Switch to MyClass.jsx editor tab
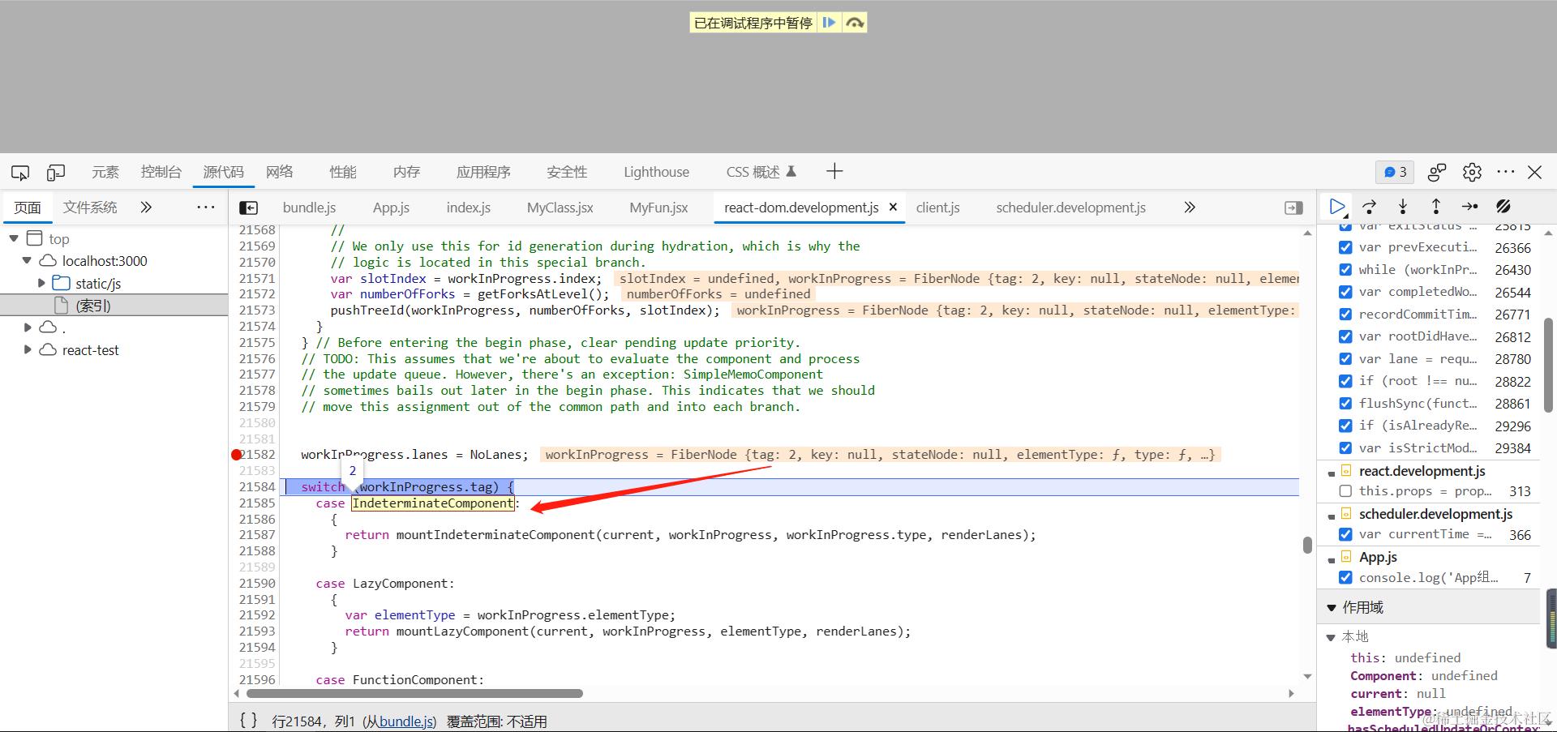 (560, 208)
